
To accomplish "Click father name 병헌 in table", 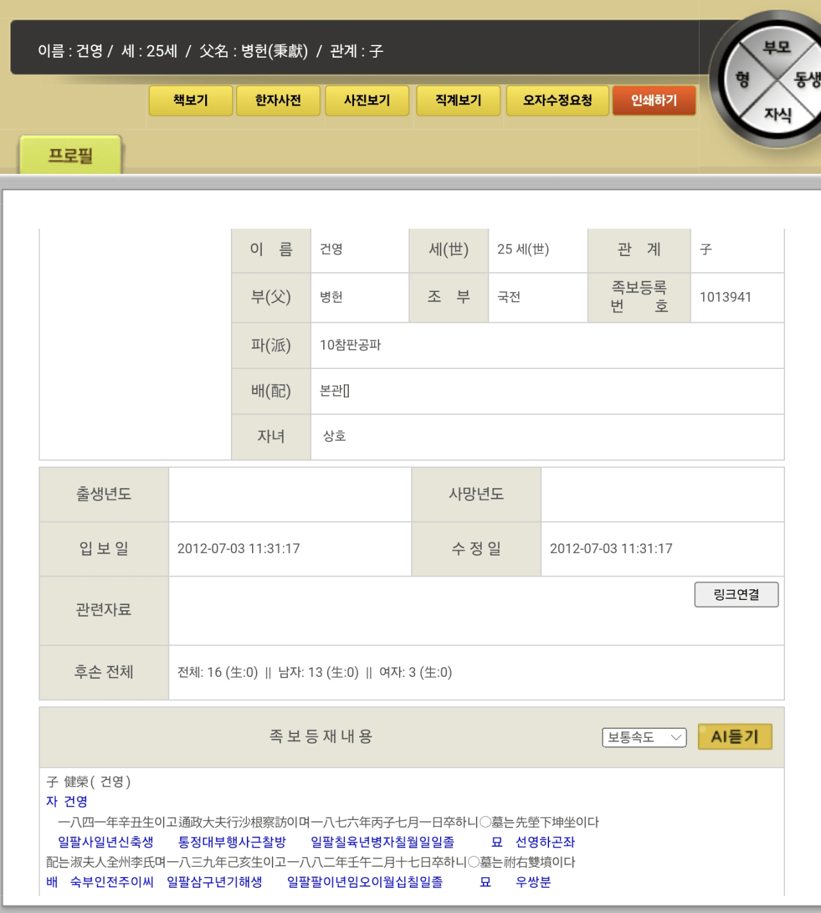I will point(331,297).
